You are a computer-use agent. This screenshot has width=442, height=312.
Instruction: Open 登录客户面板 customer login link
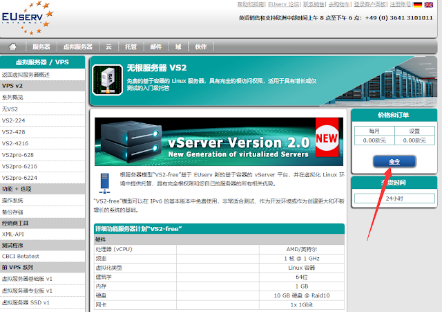[367, 4]
